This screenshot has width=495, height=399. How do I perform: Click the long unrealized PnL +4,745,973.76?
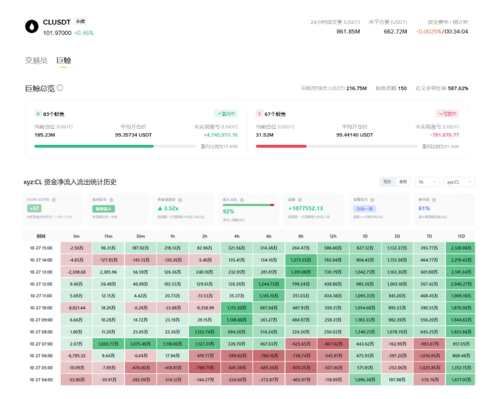(x=221, y=135)
